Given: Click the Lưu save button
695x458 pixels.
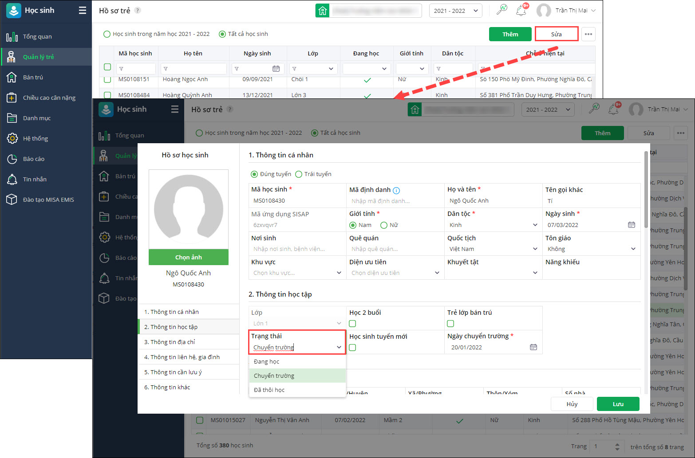Looking at the screenshot, I should pyautogui.click(x=618, y=404).
